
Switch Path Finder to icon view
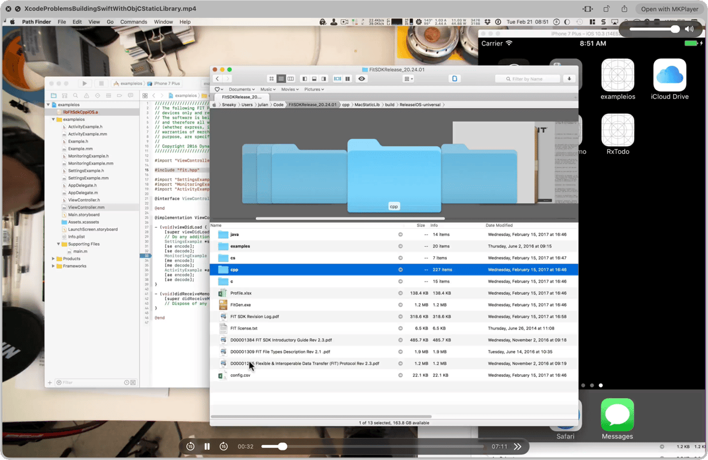(x=271, y=78)
